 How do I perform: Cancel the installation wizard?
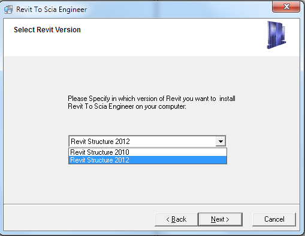[274, 219]
